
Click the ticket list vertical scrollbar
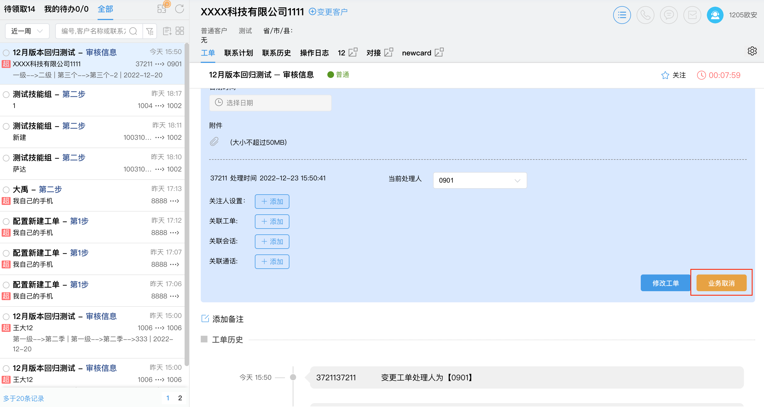coord(187,204)
